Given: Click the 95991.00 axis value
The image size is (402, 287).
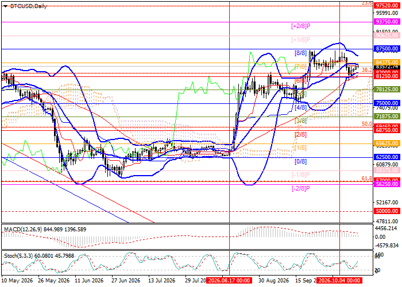Looking at the screenshot, I should 387,13.
